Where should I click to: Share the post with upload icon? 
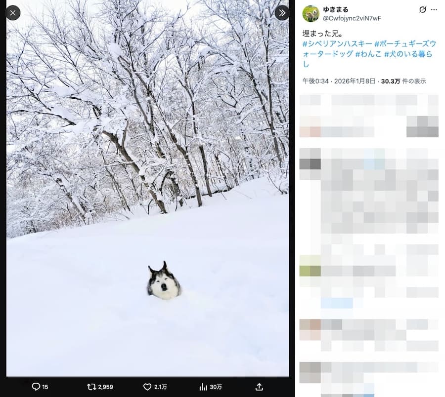[x=259, y=387]
